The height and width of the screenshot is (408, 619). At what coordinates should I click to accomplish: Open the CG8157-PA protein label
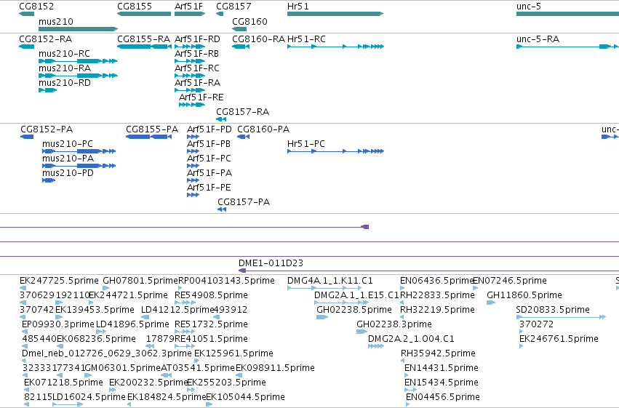click(244, 202)
